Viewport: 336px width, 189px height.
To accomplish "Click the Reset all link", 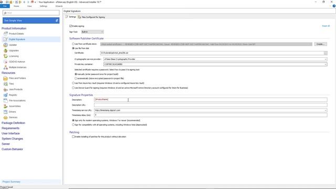I will pos(325,26).
